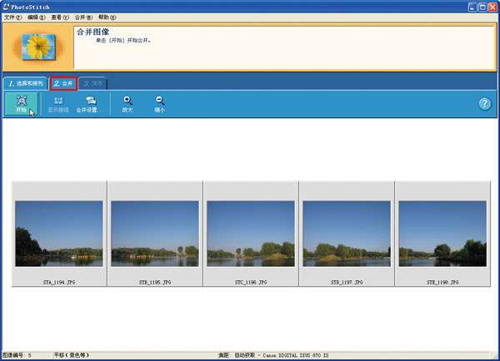The image size is (500, 361).
Task: Switch to tab 1 Select and Arrange
Action: pos(26,83)
